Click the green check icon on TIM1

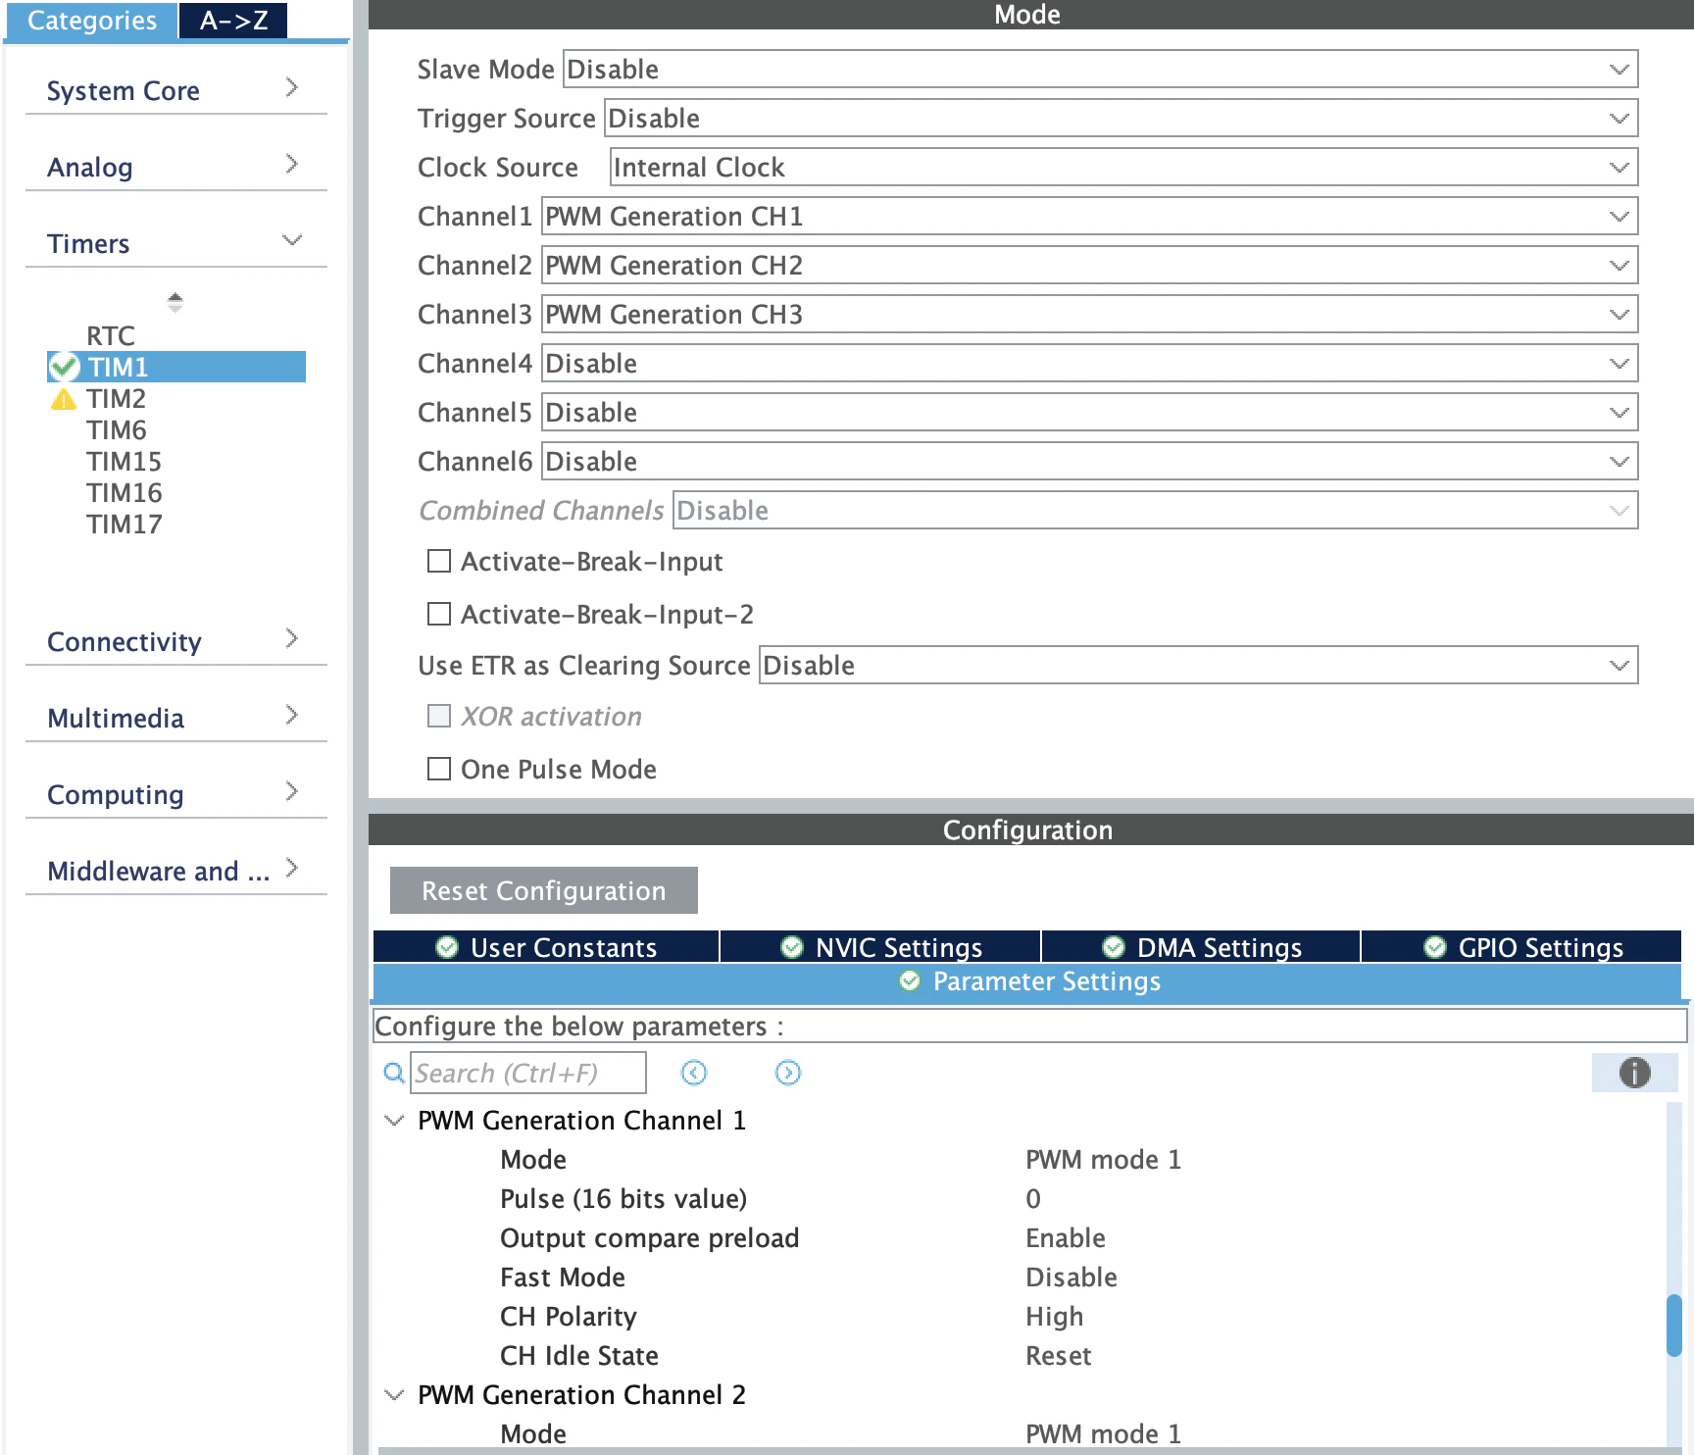65,367
